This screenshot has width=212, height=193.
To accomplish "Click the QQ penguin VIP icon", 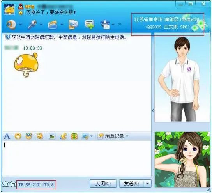I will click(21, 6).
